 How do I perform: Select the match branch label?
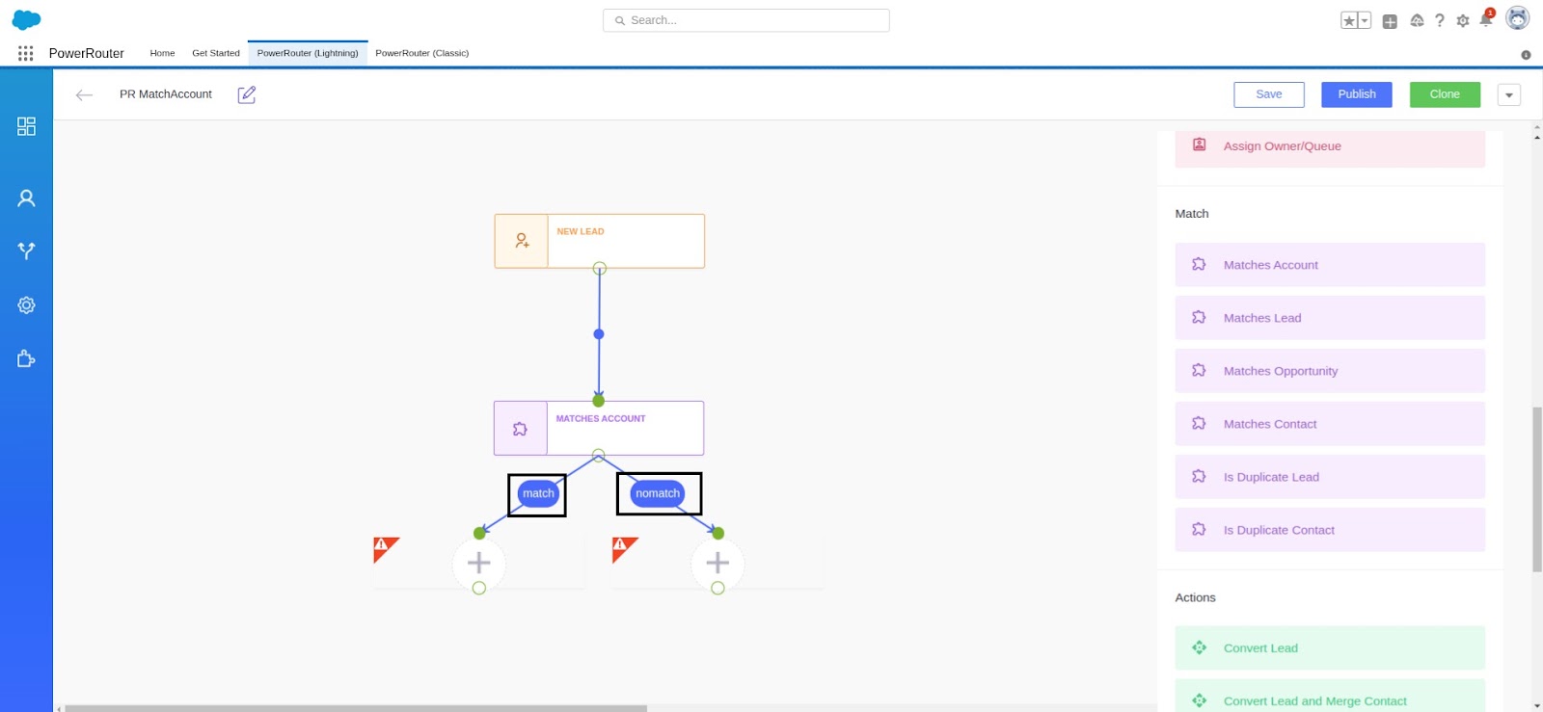[x=538, y=493]
